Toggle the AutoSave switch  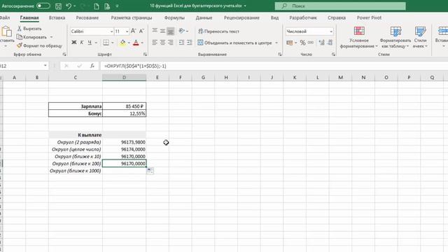coord(43,6)
